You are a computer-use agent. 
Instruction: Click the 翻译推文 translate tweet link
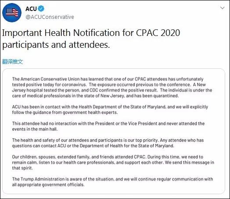click(12, 62)
